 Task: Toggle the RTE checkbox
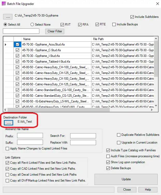coord(97,25)
